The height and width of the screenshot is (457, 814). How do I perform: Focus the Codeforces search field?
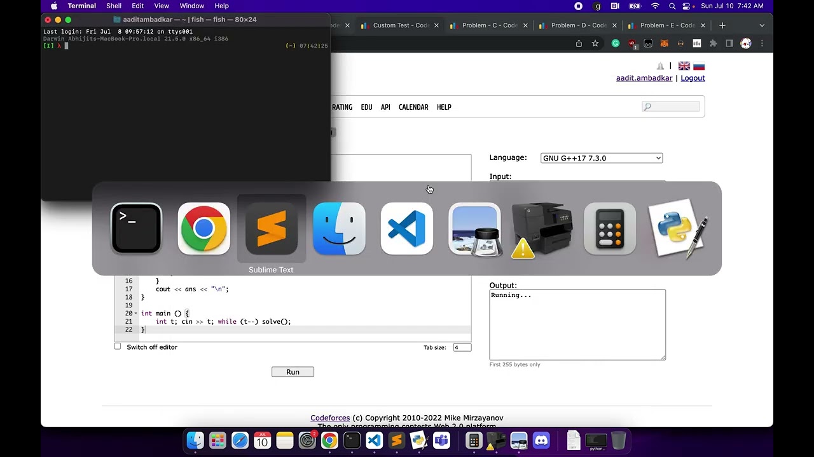(671, 107)
